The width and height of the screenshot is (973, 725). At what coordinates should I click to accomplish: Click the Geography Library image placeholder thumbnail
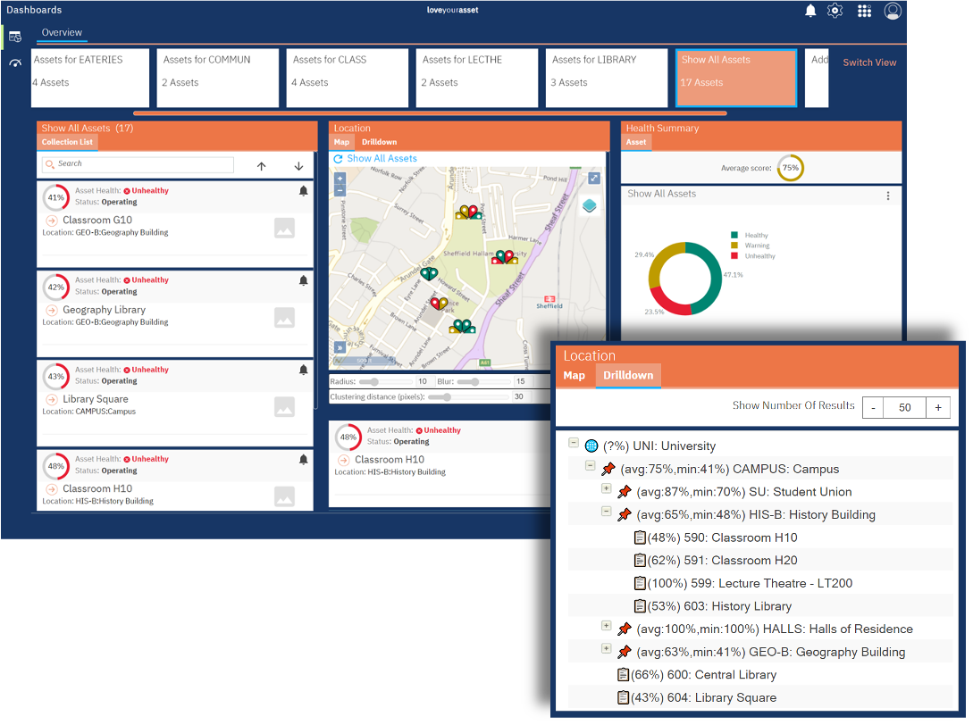(x=284, y=318)
